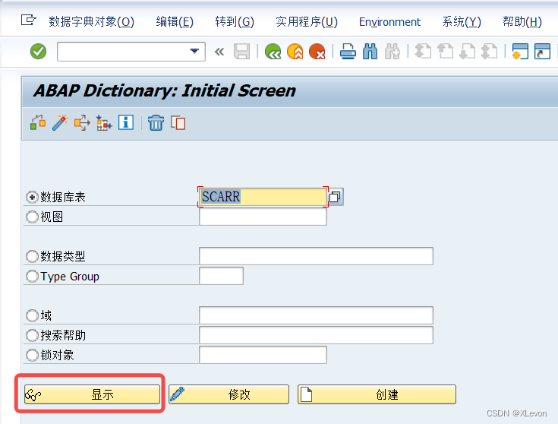Create new session window icon
The width and height of the screenshot is (558, 424).
(520, 52)
